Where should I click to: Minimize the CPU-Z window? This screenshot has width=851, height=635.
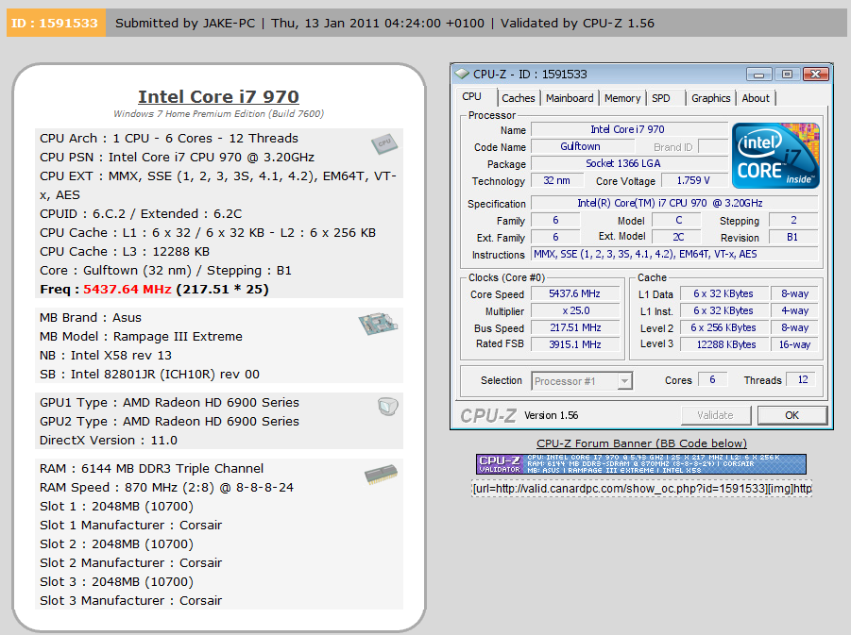(758, 75)
